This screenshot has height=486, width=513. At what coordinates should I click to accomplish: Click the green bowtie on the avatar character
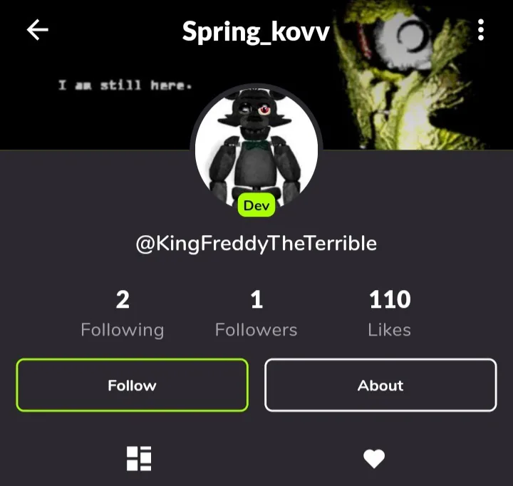[257, 145]
